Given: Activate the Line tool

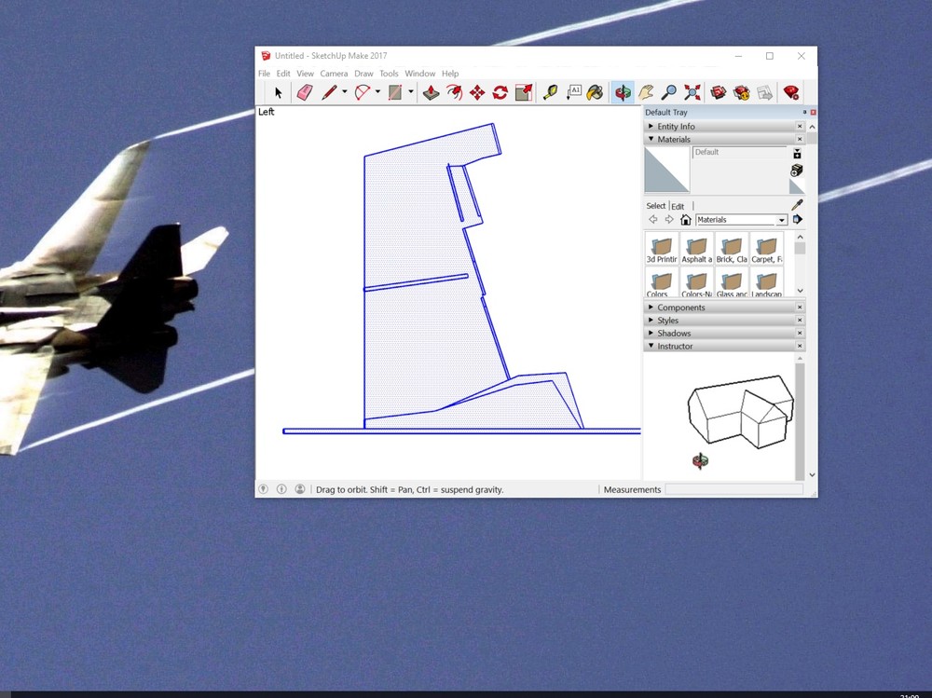Looking at the screenshot, I should tap(328, 92).
